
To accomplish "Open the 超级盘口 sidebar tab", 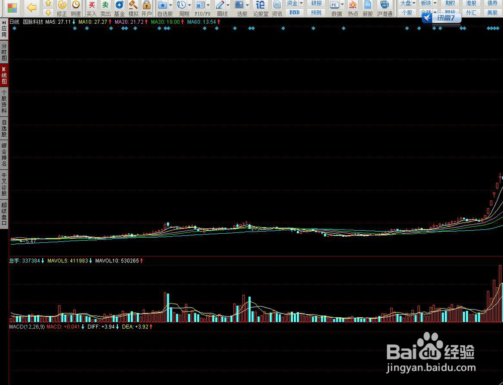I will (4, 214).
